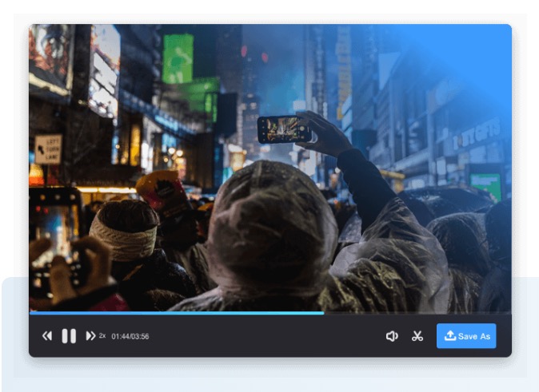Open the scissors trim tool
This screenshot has height=392, width=539.
(x=417, y=336)
